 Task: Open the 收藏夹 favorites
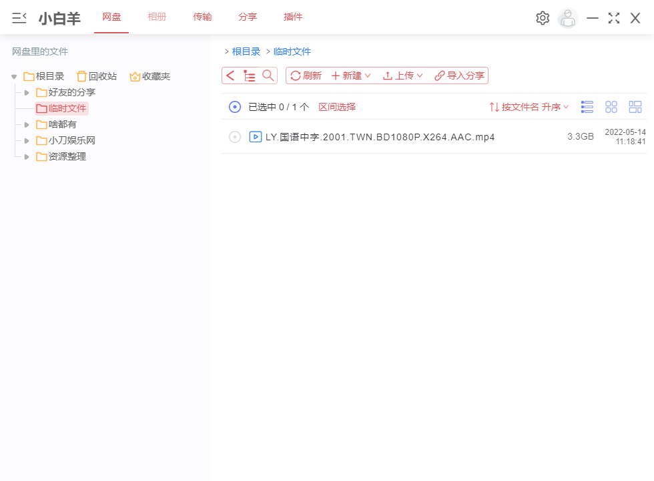pyautogui.click(x=149, y=75)
